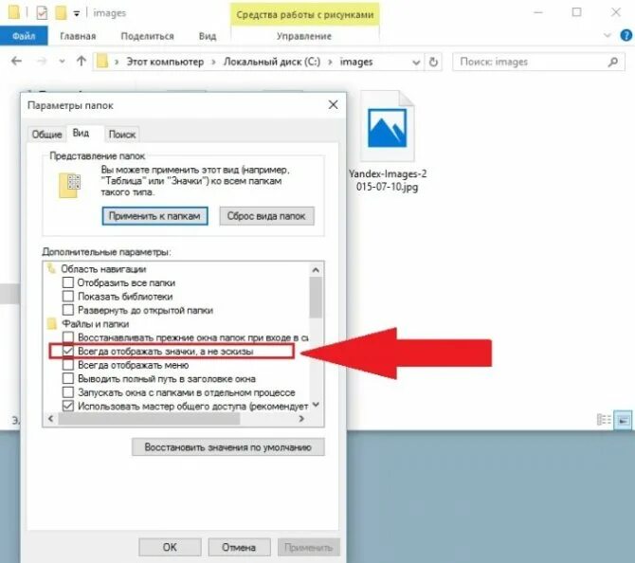This screenshot has width=635, height=563.
Task: Enable Отобразить все папки checkbox
Action: (68, 282)
